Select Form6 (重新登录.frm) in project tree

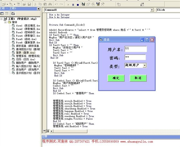[x=26, y=43]
